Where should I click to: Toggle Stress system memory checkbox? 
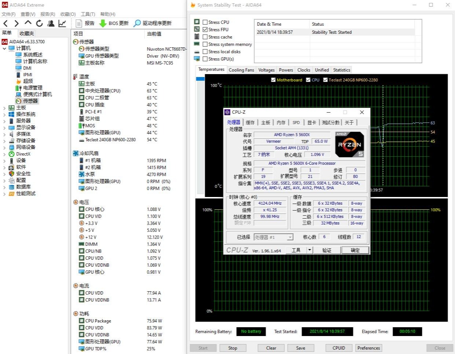pos(205,44)
